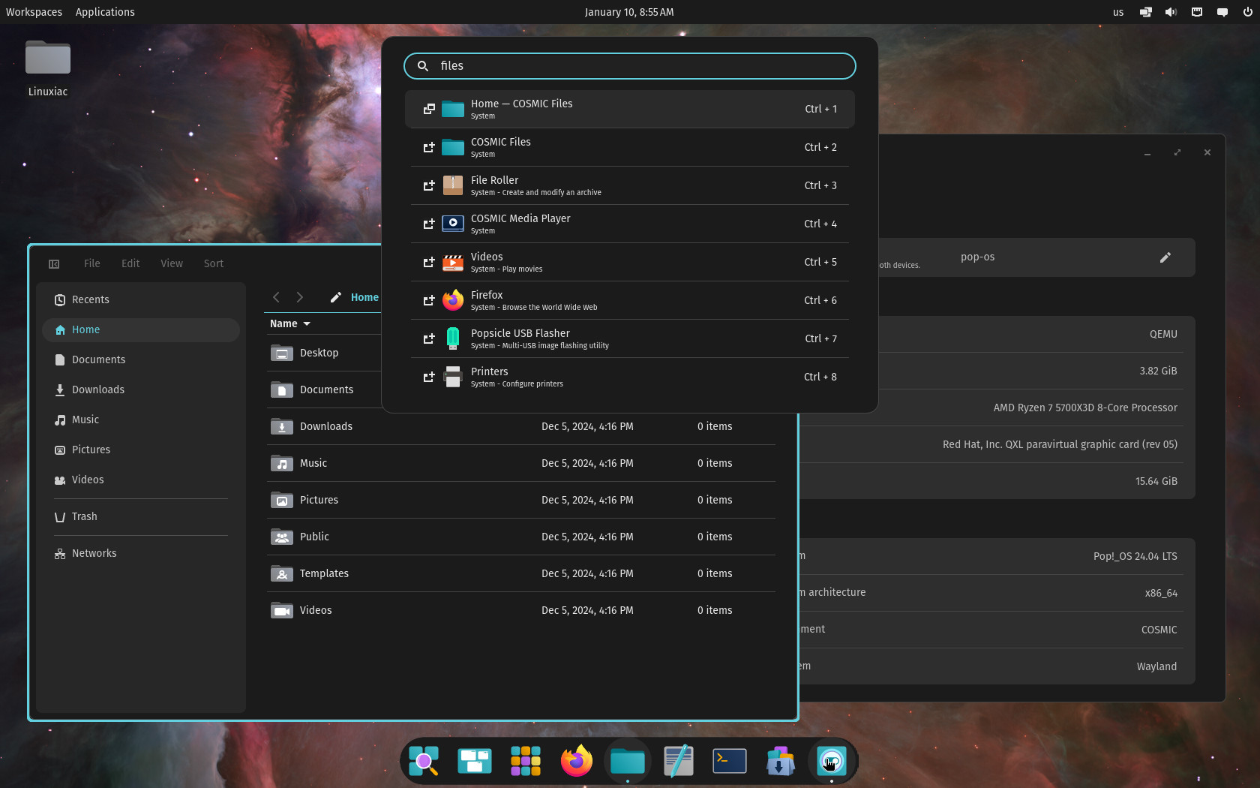Click the Printers icon in launcher results

[x=453, y=377]
